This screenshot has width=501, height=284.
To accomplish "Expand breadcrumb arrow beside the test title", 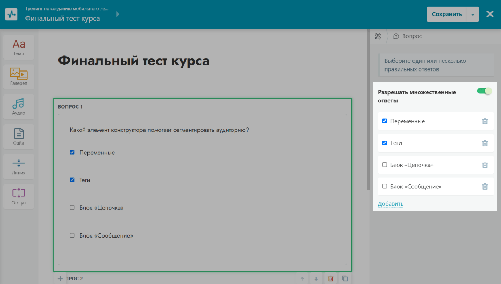I will (x=118, y=15).
